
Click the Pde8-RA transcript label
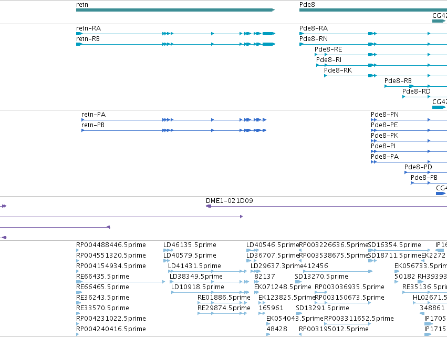pyautogui.click(x=313, y=28)
